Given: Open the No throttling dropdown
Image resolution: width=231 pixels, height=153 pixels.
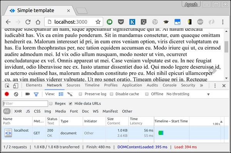Looking at the screenshot, I should point(188,94).
